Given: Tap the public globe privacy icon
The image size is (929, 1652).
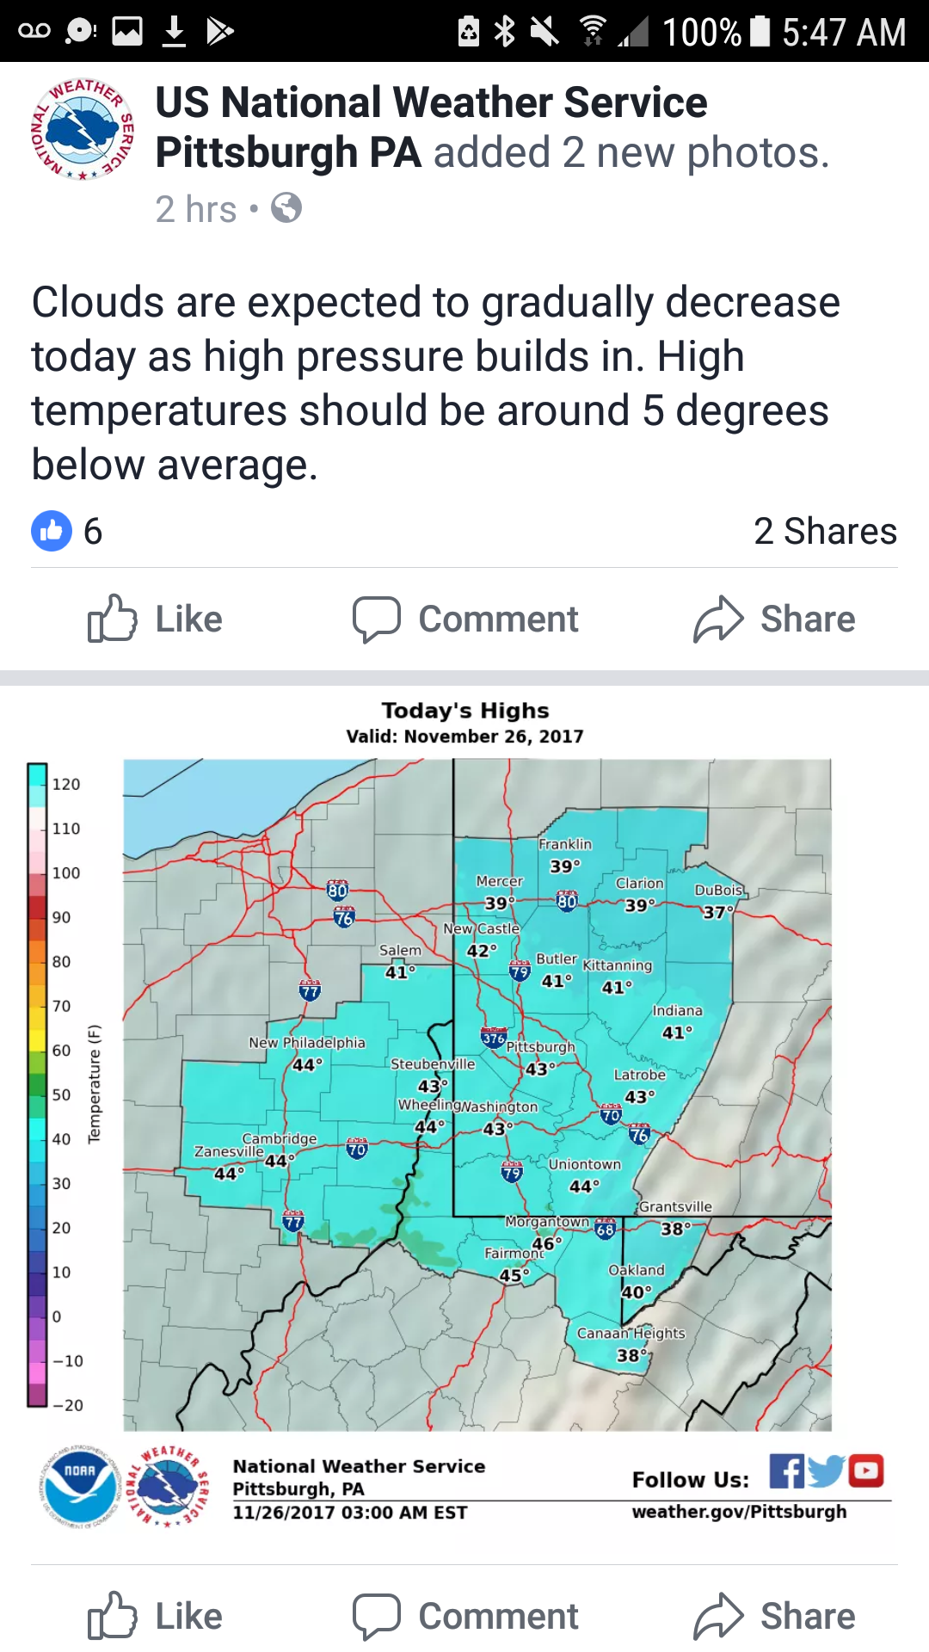Looking at the screenshot, I should click(x=286, y=208).
